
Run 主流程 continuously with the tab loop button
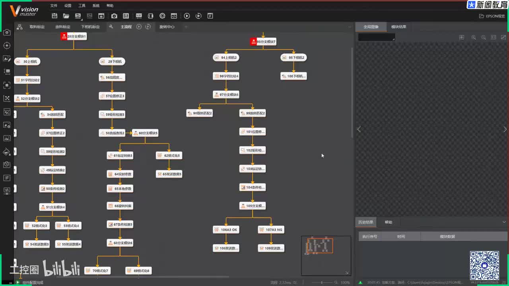(148, 27)
